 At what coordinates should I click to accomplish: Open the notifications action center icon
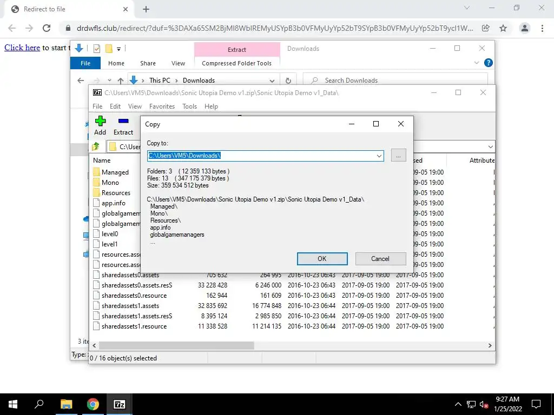(536, 404)
